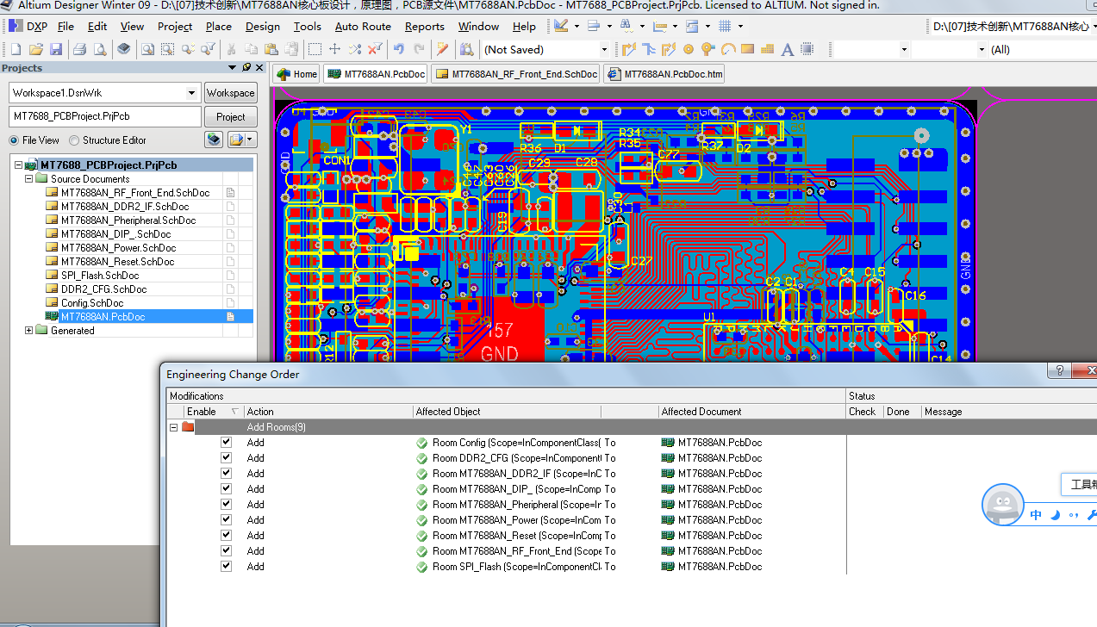
Task: Uncheck Enable for Room MT7688AN_DIP_ row
Action: 226,488
